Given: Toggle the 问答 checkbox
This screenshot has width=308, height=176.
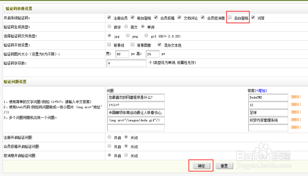Looking at the screenshot, I should pyautogui.click(x=253, y=18).
